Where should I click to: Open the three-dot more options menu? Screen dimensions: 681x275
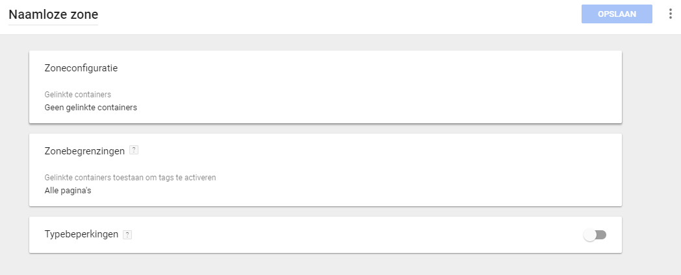coord(670,14)
